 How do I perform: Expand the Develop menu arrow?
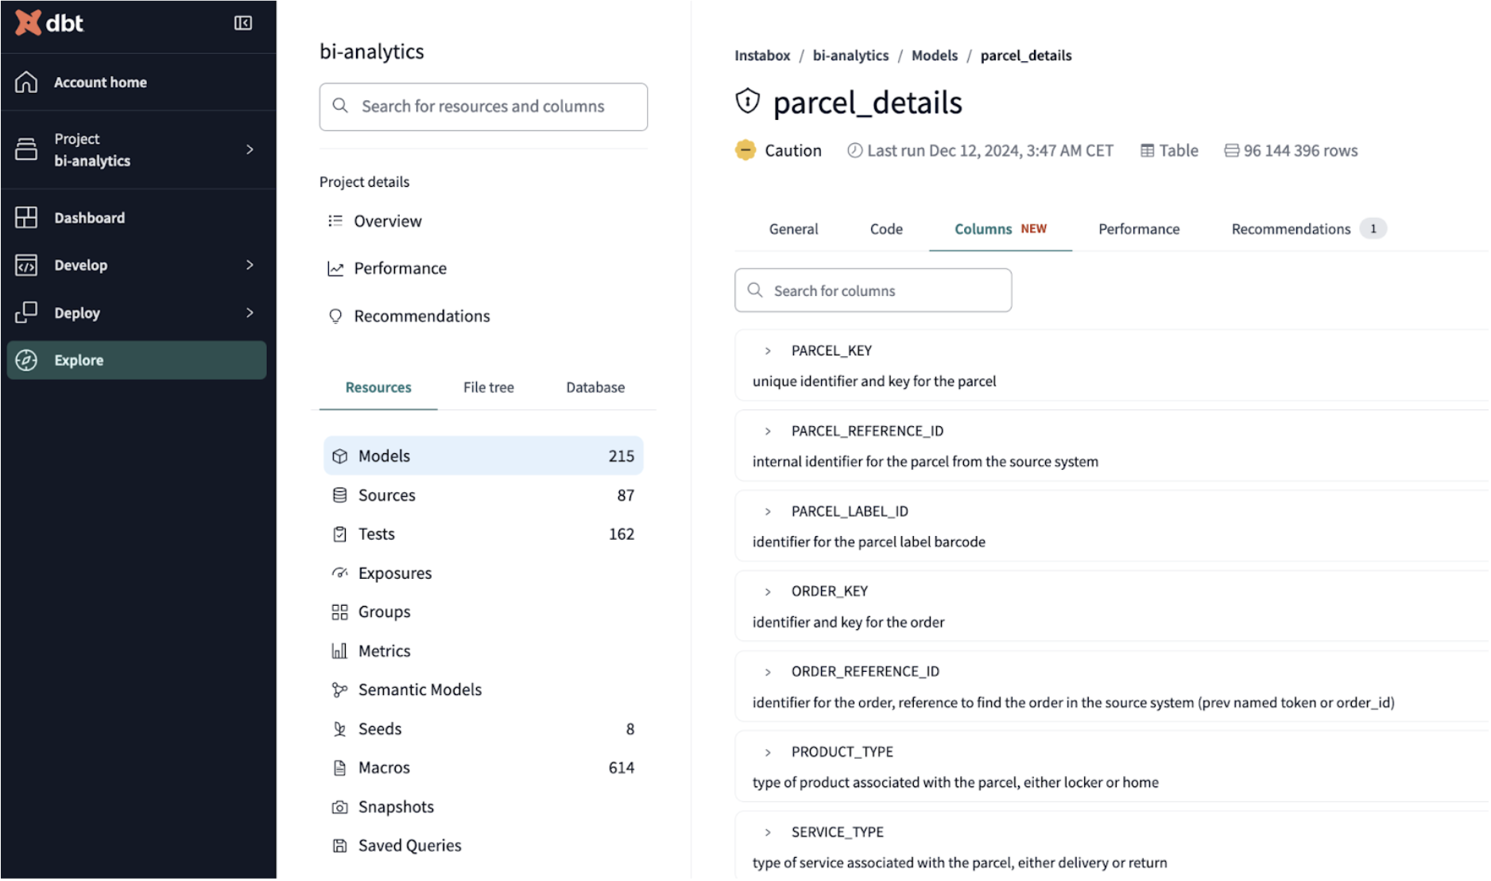[x=250, y=265]
